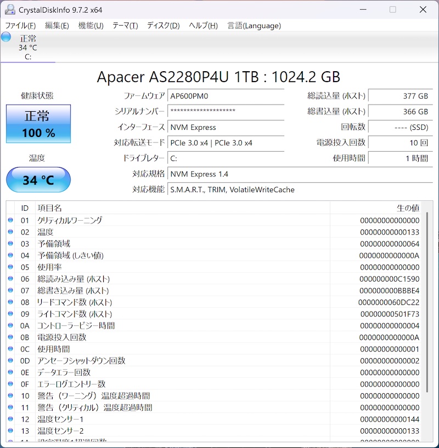Viewport: 439px width, 448px height.
Task: Select raw value 000000000BBBE4
Action: (390, 291)
